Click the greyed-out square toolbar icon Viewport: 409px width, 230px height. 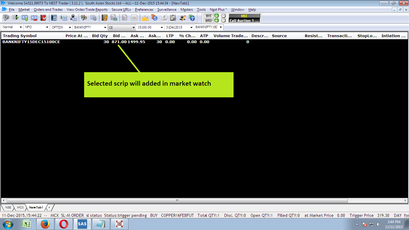134,18
